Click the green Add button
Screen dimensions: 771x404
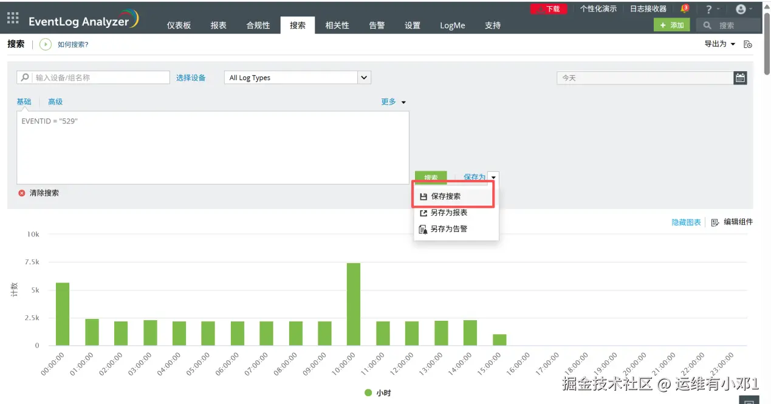coord(671,25)
